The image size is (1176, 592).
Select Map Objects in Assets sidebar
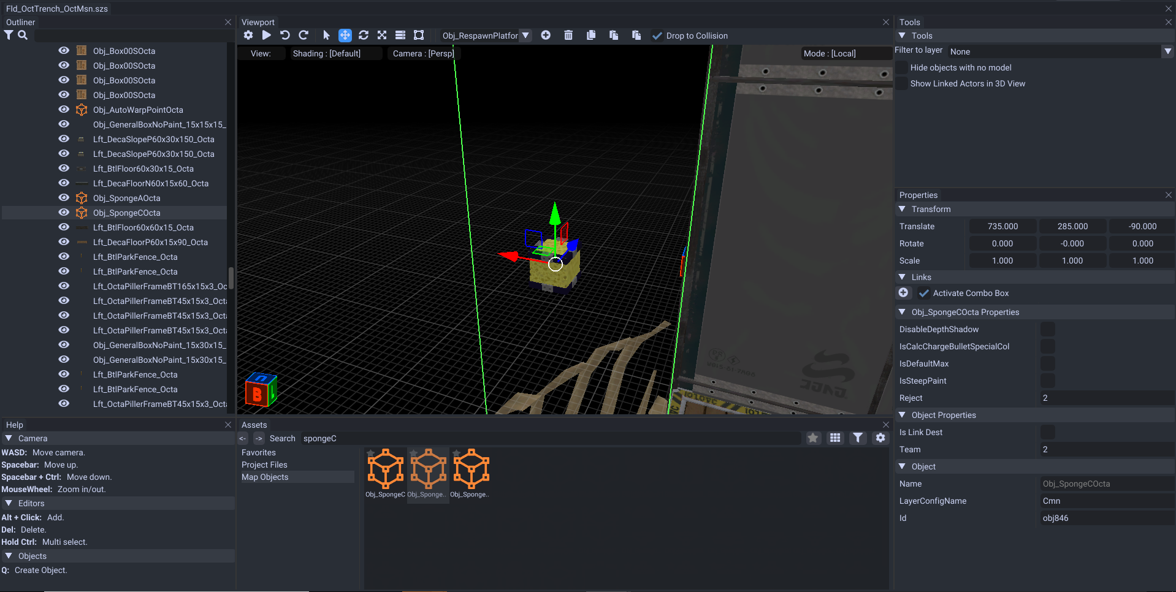point(265,477)
